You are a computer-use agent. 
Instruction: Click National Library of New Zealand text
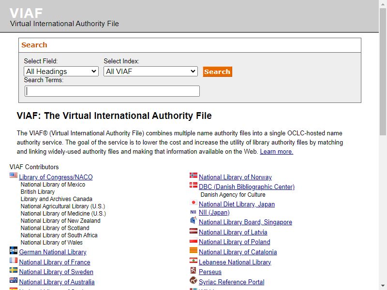pyautogui.click(x=60, y=221)
